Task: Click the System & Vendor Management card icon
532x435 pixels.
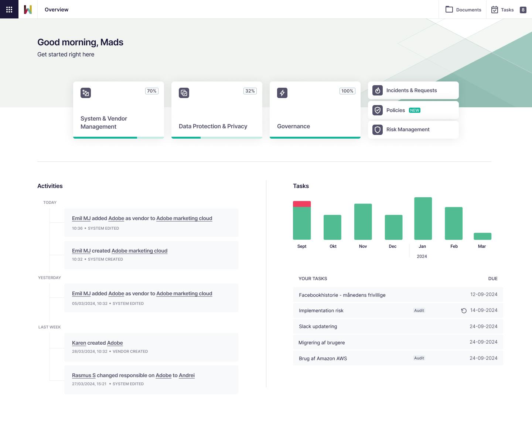Action: [x=85, y=93]
